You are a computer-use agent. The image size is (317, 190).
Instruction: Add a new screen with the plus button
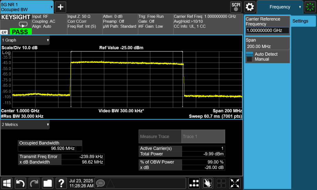click(x=60, y=7)
